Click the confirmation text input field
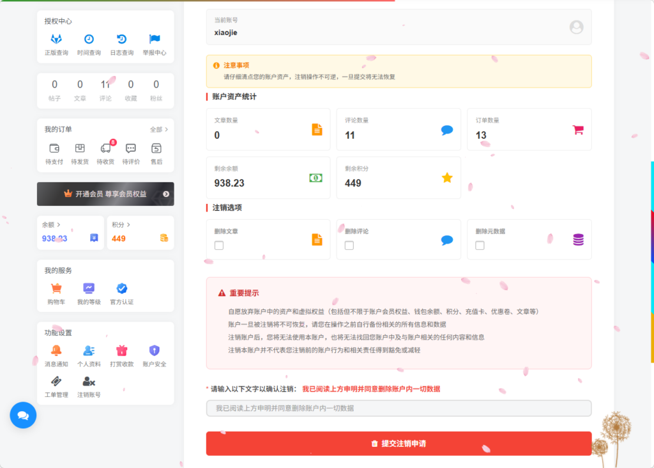The image size is (654, 468). [x=399, y=408]
